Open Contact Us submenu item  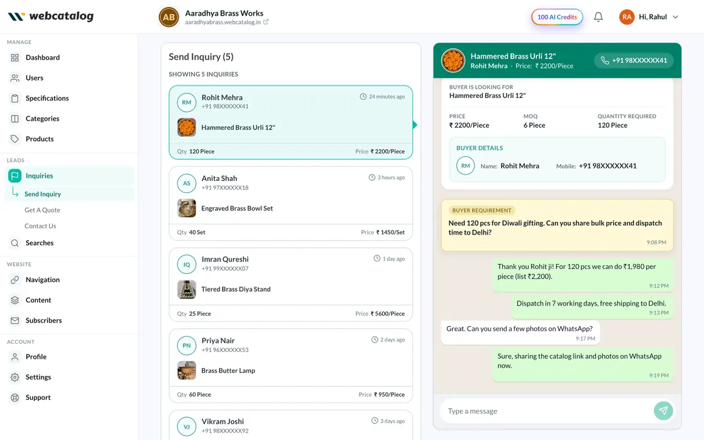point(40,226)
